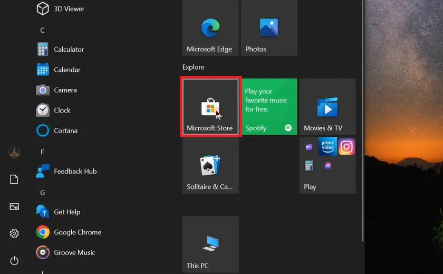Expand the Play tile folder

(328, 165)
